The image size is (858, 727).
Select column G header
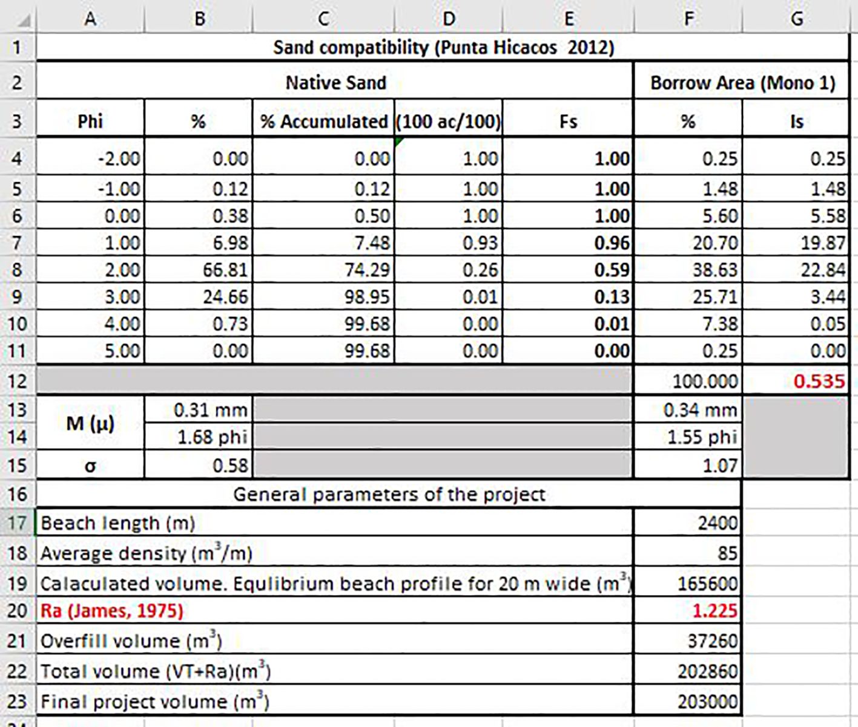796,19
